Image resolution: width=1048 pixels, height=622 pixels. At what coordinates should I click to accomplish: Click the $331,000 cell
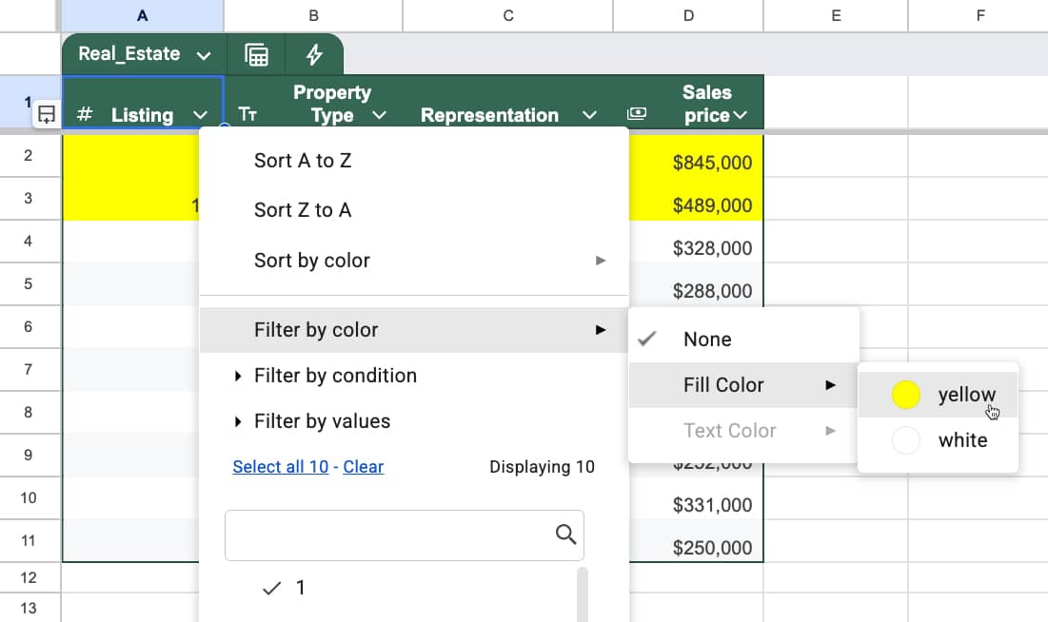(x=697, y=498)
